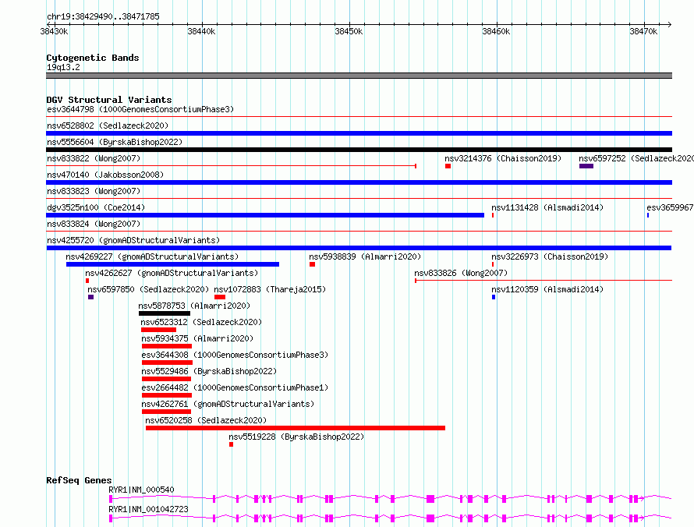The width and height of the screenshot is (694, 527).
Task: Select the nsv6528802 Sedlazeck2020 blue bar
Action: coord(359,133)
